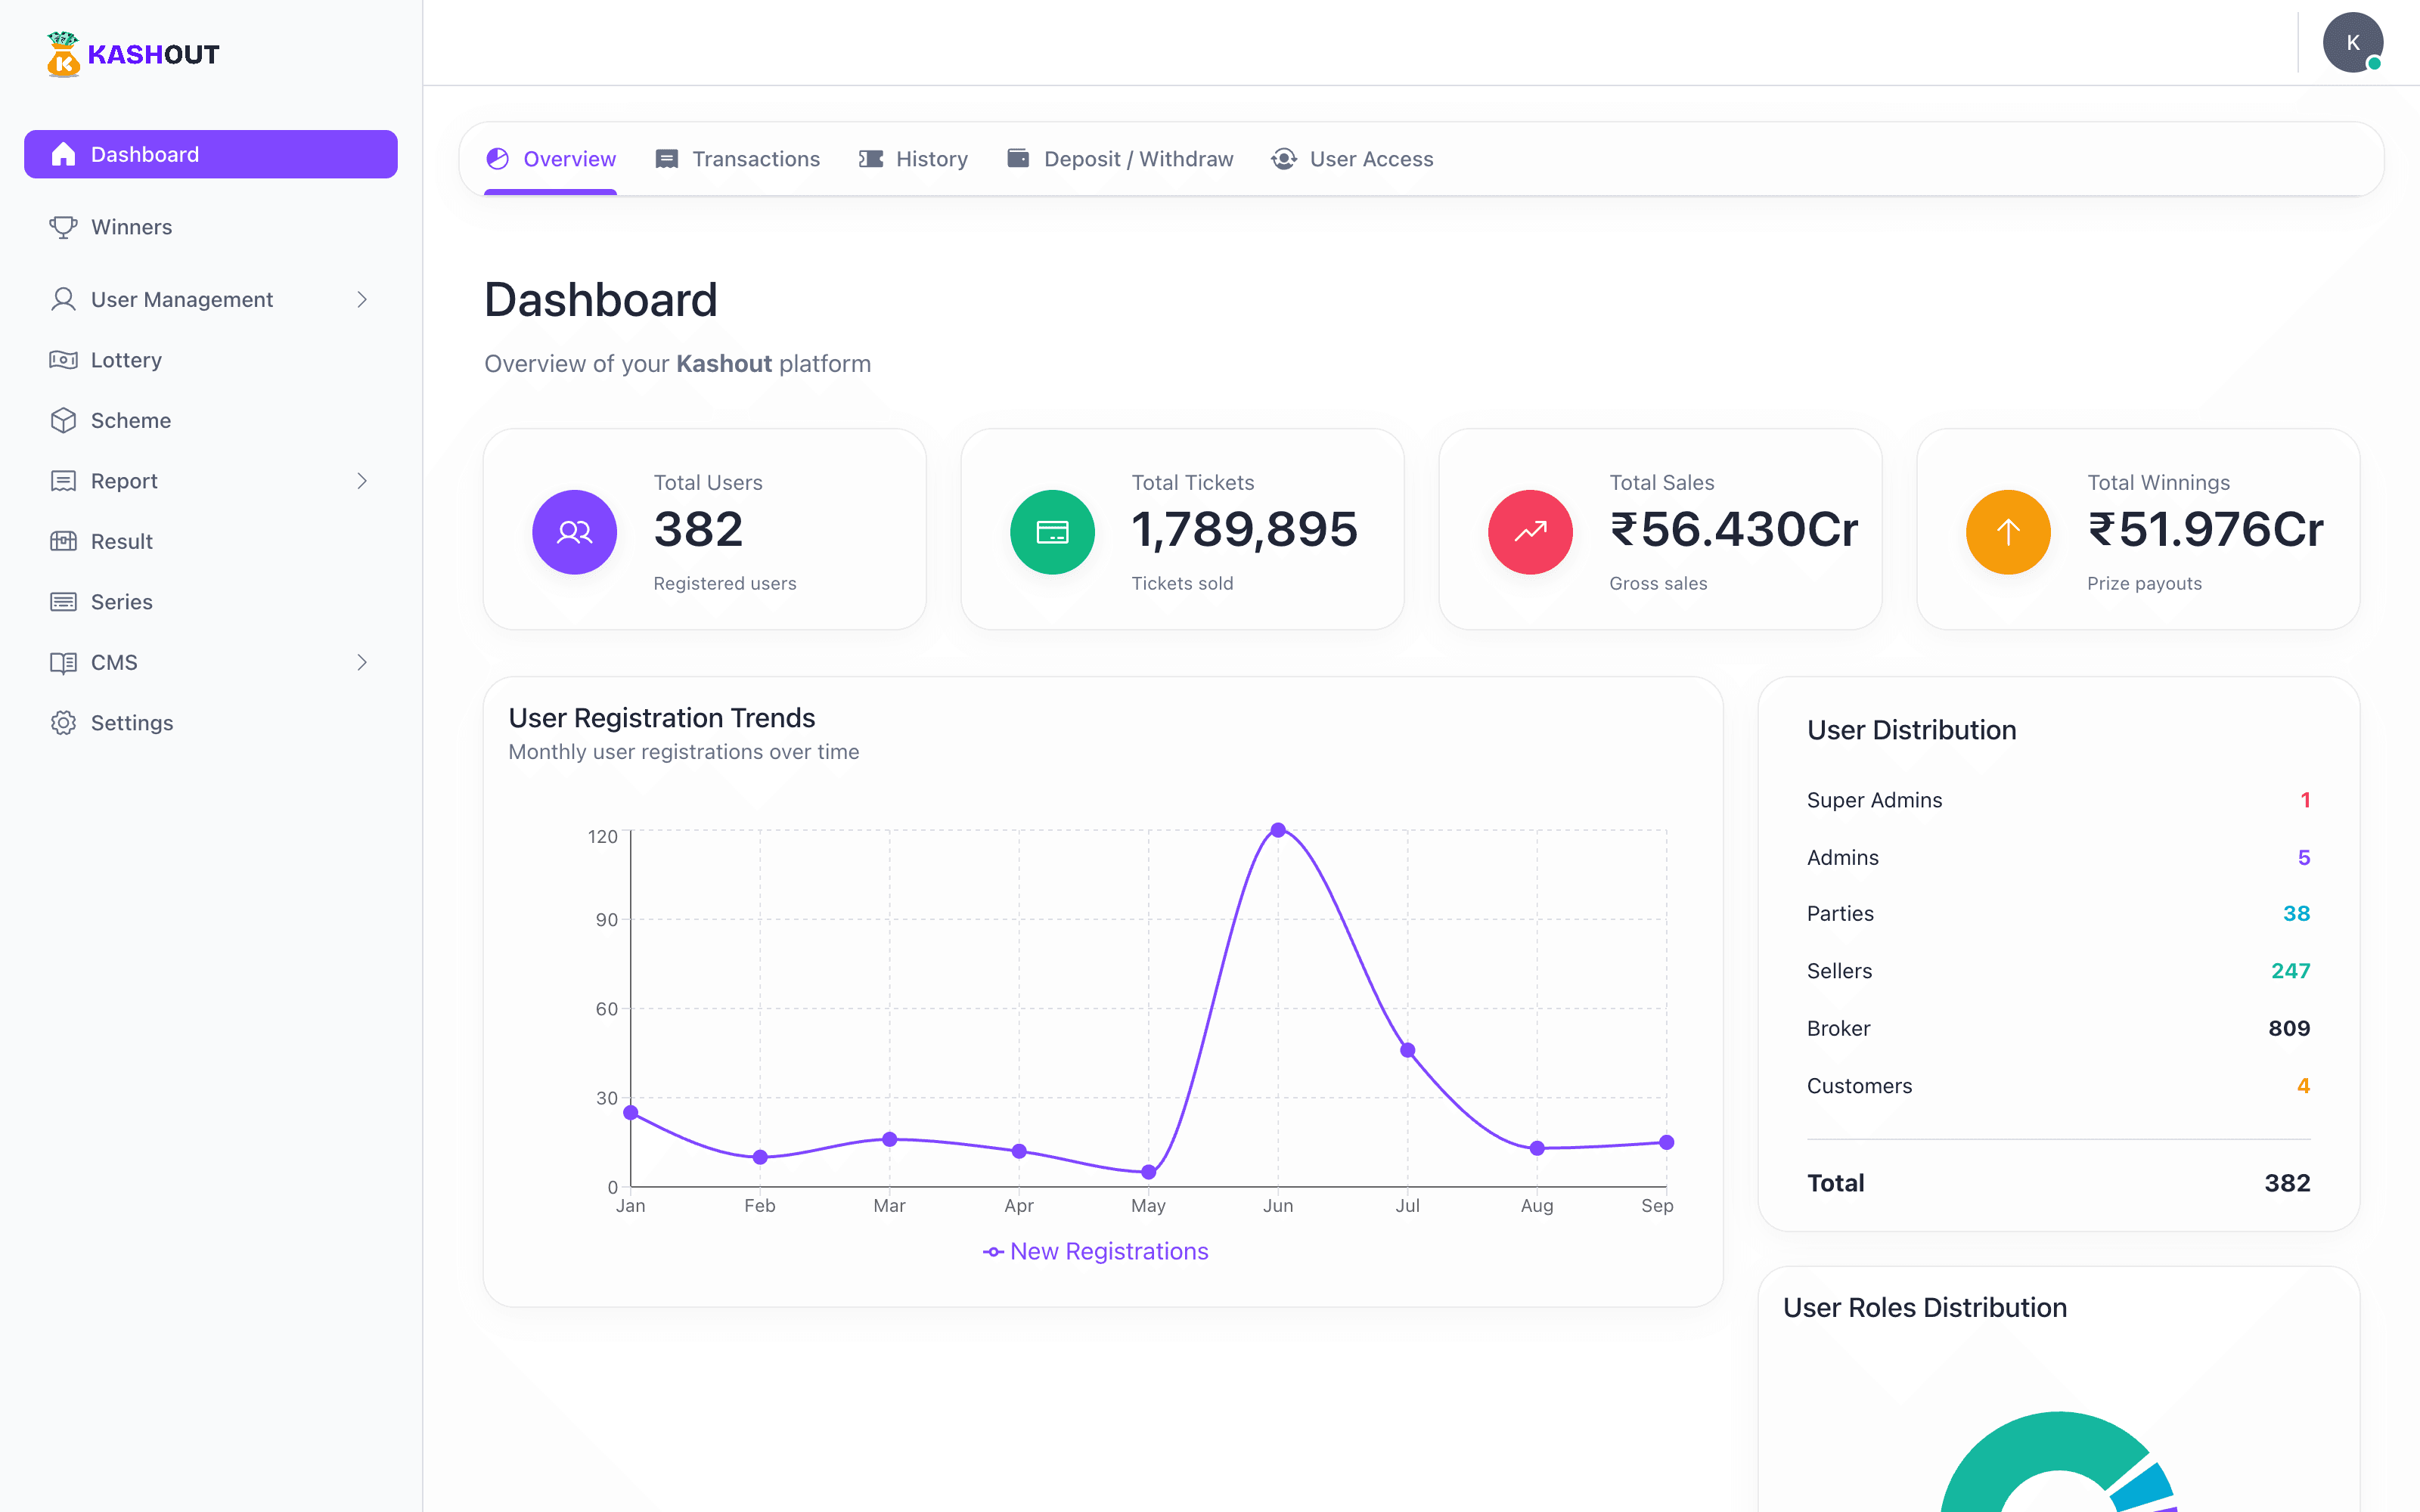Image resolution: width=2420 pixels, height=1512 pixels.
Task: Open the Deposit / Withdraw tab
Action: 1120,159
